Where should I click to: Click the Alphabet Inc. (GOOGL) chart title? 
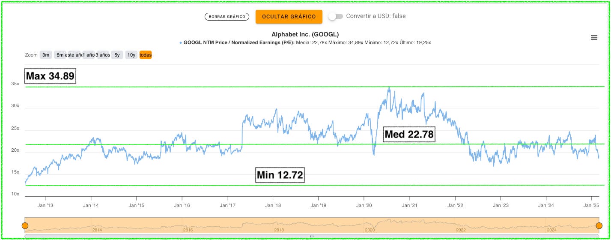tap(305, 34)
